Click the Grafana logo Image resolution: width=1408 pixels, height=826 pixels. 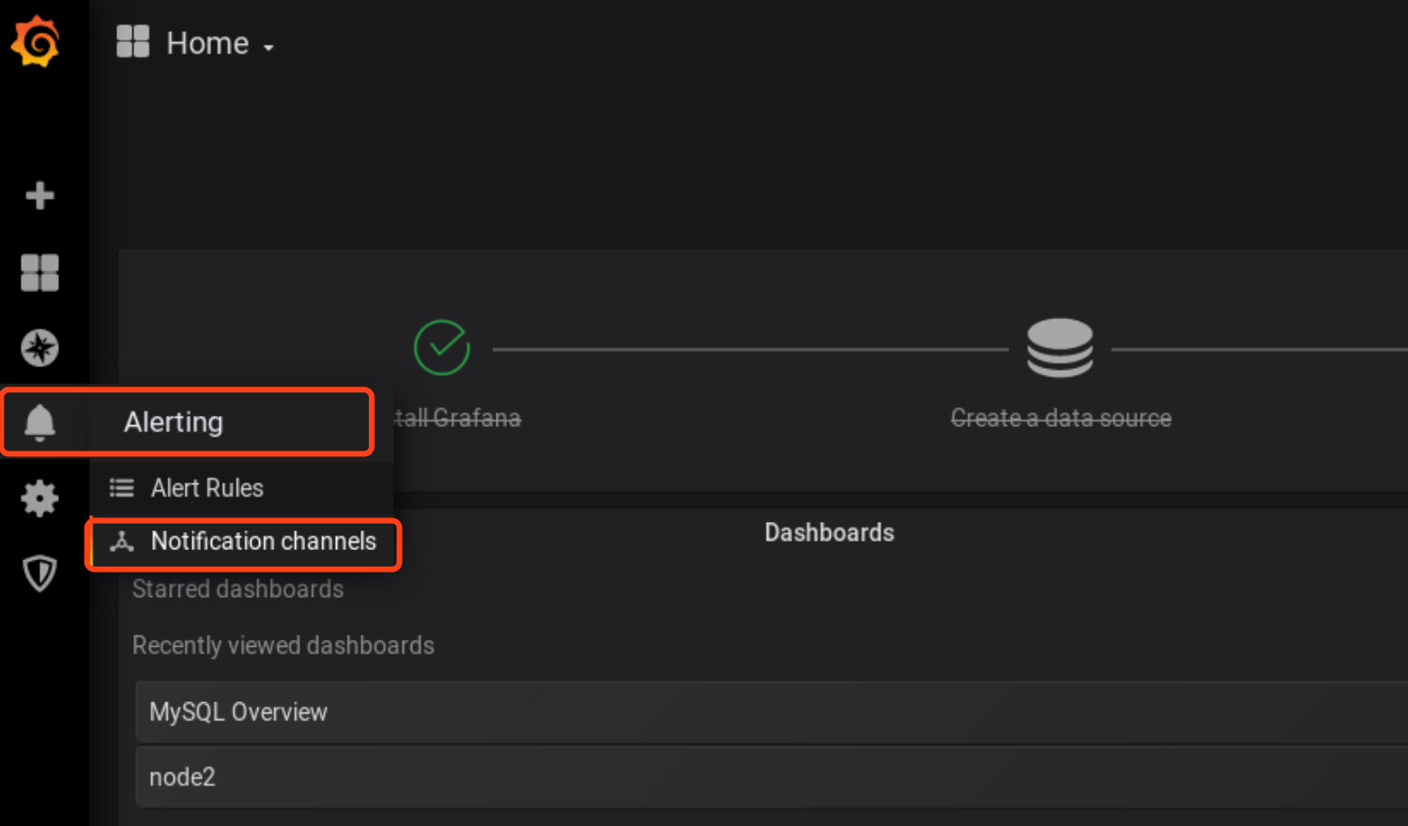click(36, 41)
